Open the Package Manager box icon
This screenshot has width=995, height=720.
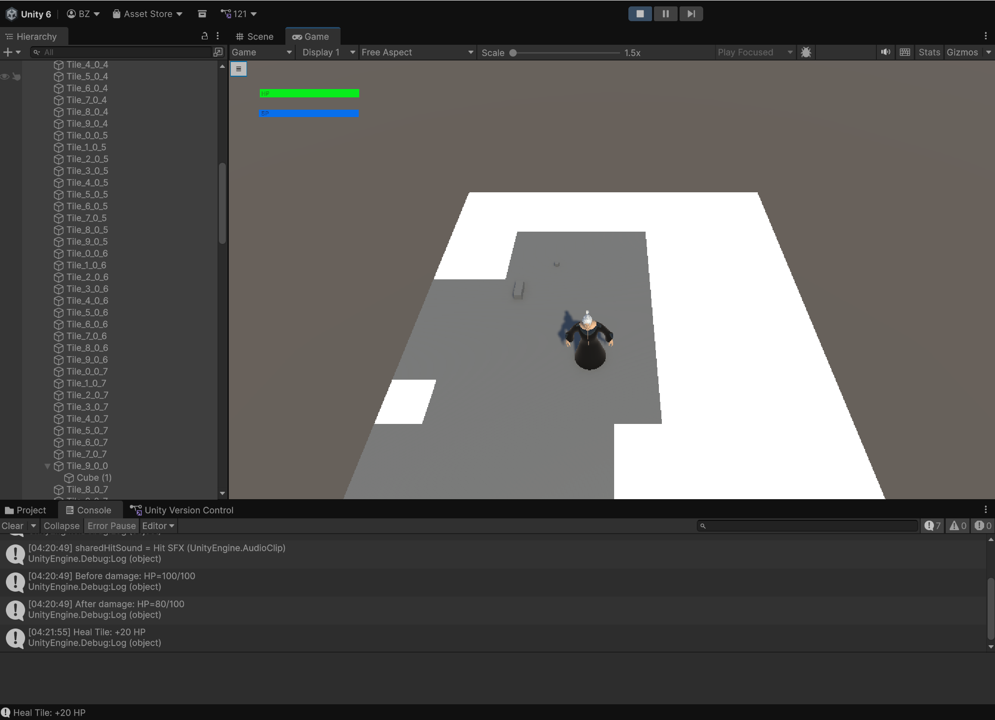pyautogui.click(x=202, y=14)
